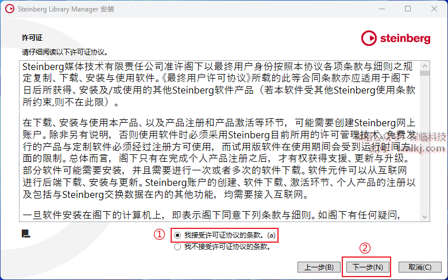Click the window title Steinberg Library Manager 安装

[x=66, y=9]
